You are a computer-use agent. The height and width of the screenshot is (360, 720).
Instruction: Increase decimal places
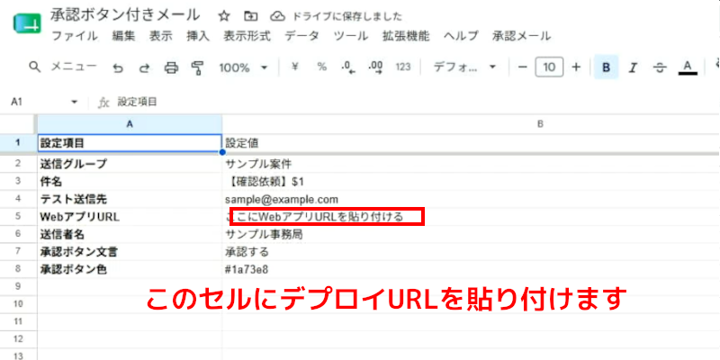click(375, 67)
